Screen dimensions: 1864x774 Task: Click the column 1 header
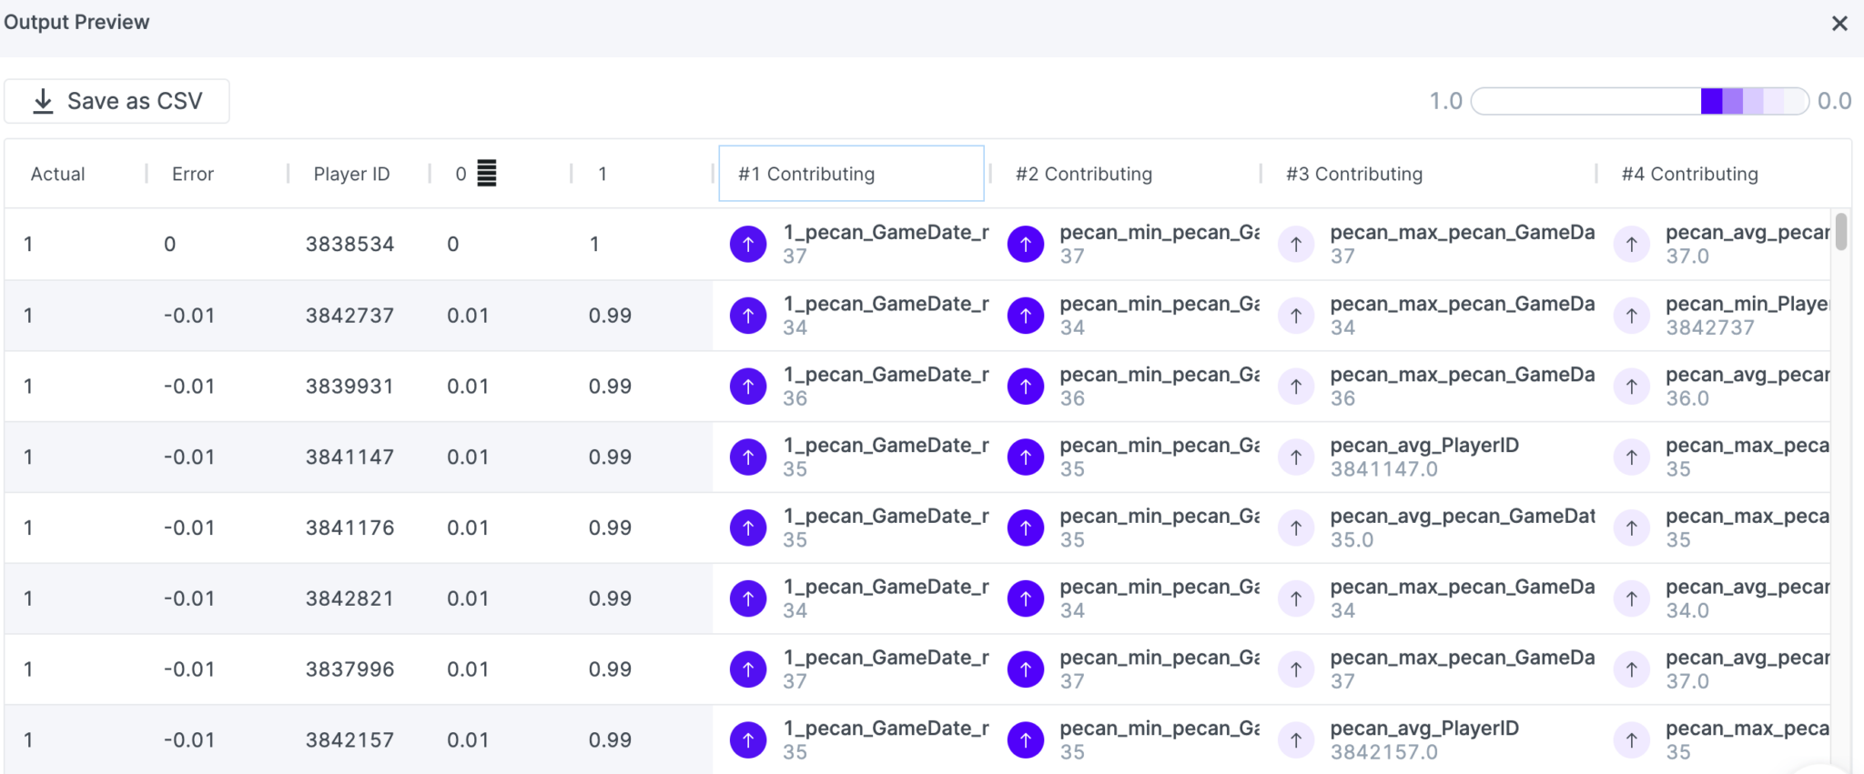click(x=603, y=174)
